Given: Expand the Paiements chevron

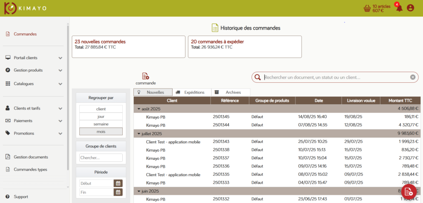Looking at the screenshot, I should (60, 121).
